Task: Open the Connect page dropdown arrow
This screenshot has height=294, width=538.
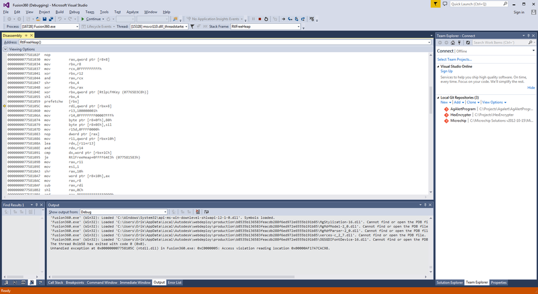Action: (x=533, y=51)
